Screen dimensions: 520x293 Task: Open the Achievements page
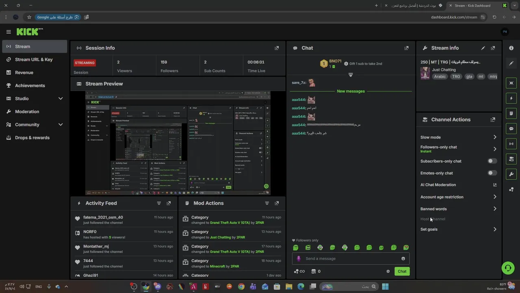(35, 85)
